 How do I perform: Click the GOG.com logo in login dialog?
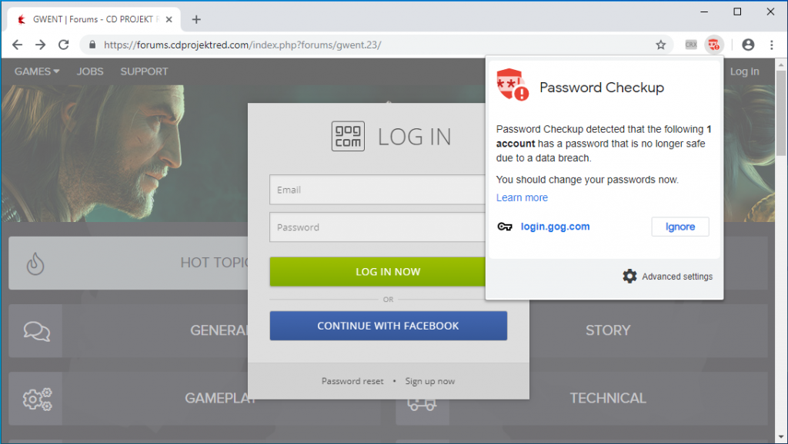[348, 136]
